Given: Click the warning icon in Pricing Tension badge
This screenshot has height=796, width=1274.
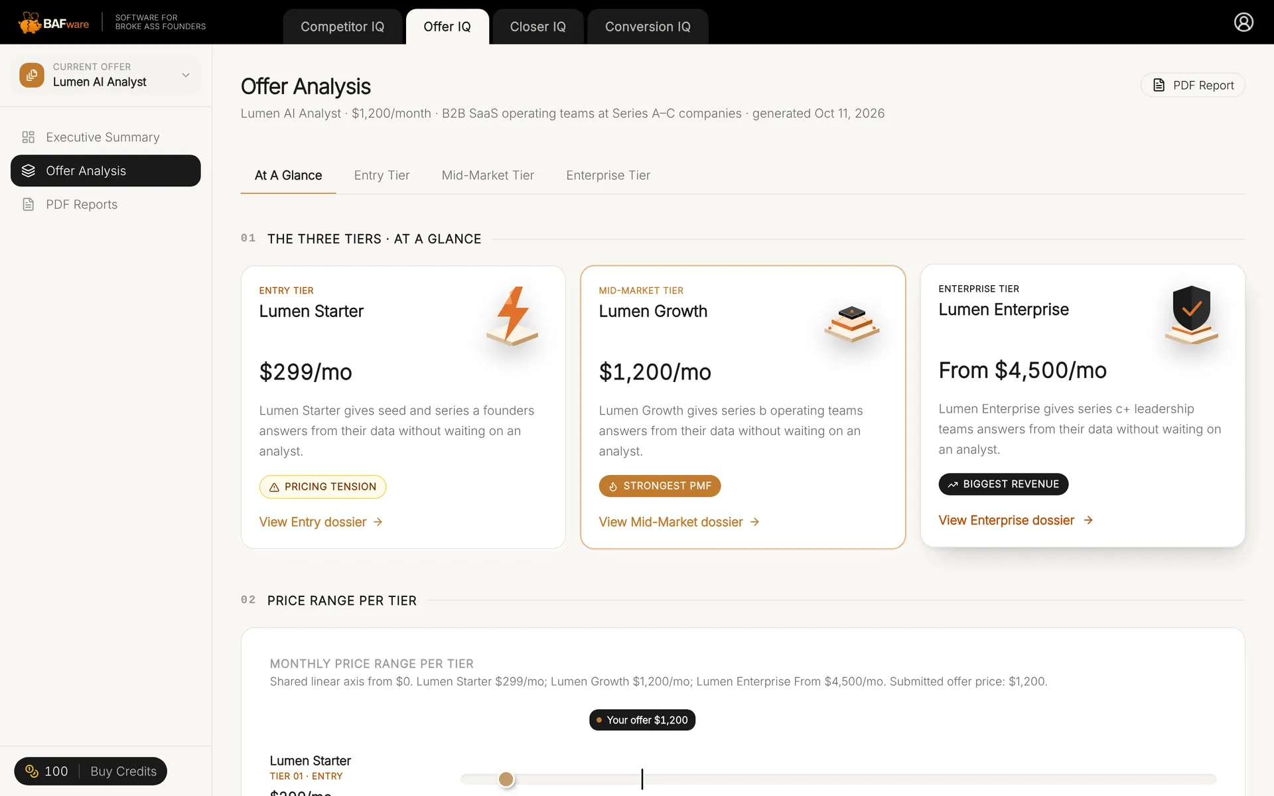Looking at the screenshot, I should coord(274,487).
